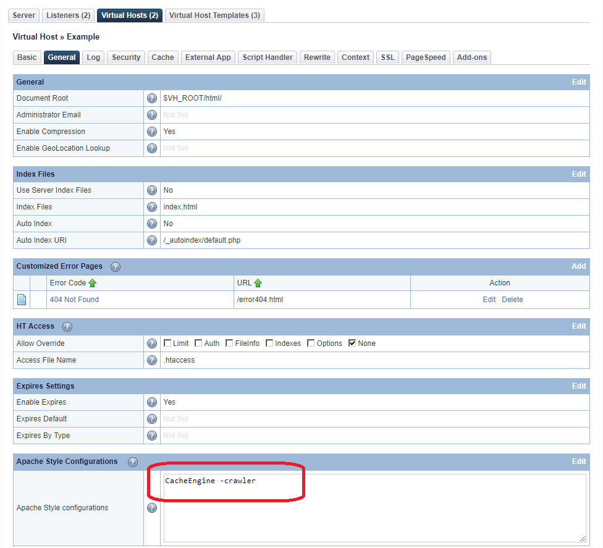The width and height of the screenshot is (603, 548).
Task: Open help for Use Server Index Files
Action: click(152, 190)
